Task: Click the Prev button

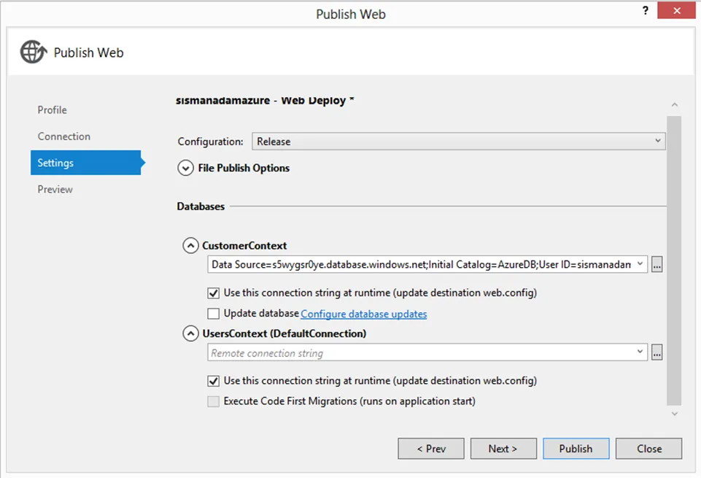Action: click(431, 449)
